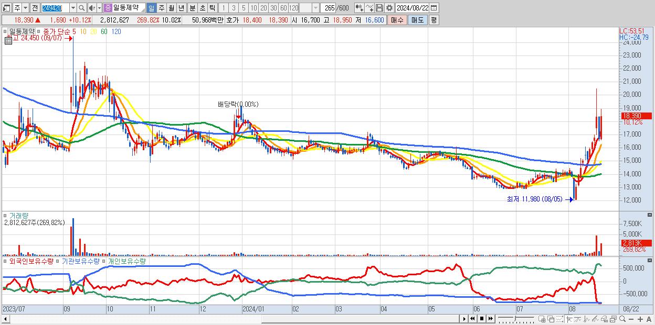
Task: Select the 틱 (tick) period tab
Action: pyautogui.click(x=212, y=8)
